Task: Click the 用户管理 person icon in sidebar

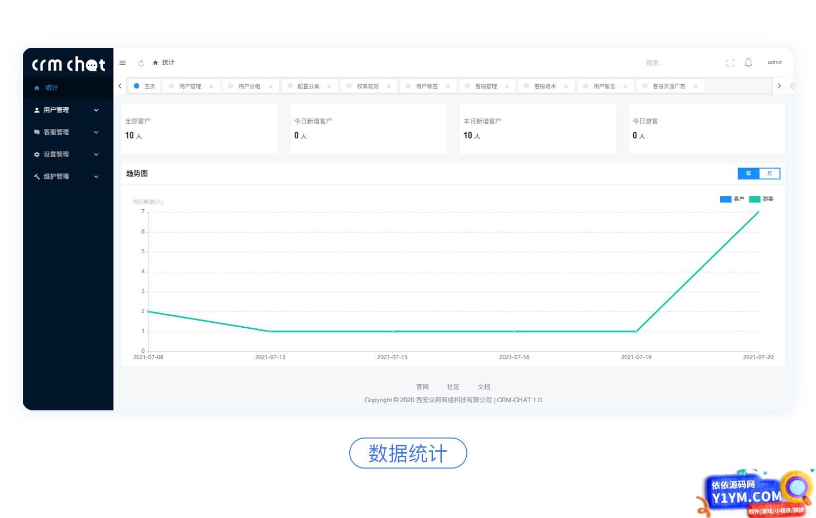Action: [x=37, y=110]
